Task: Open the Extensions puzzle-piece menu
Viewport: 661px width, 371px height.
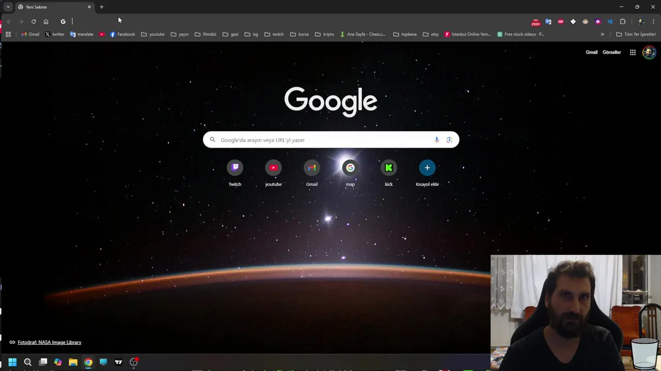Action: click(623, 22)
